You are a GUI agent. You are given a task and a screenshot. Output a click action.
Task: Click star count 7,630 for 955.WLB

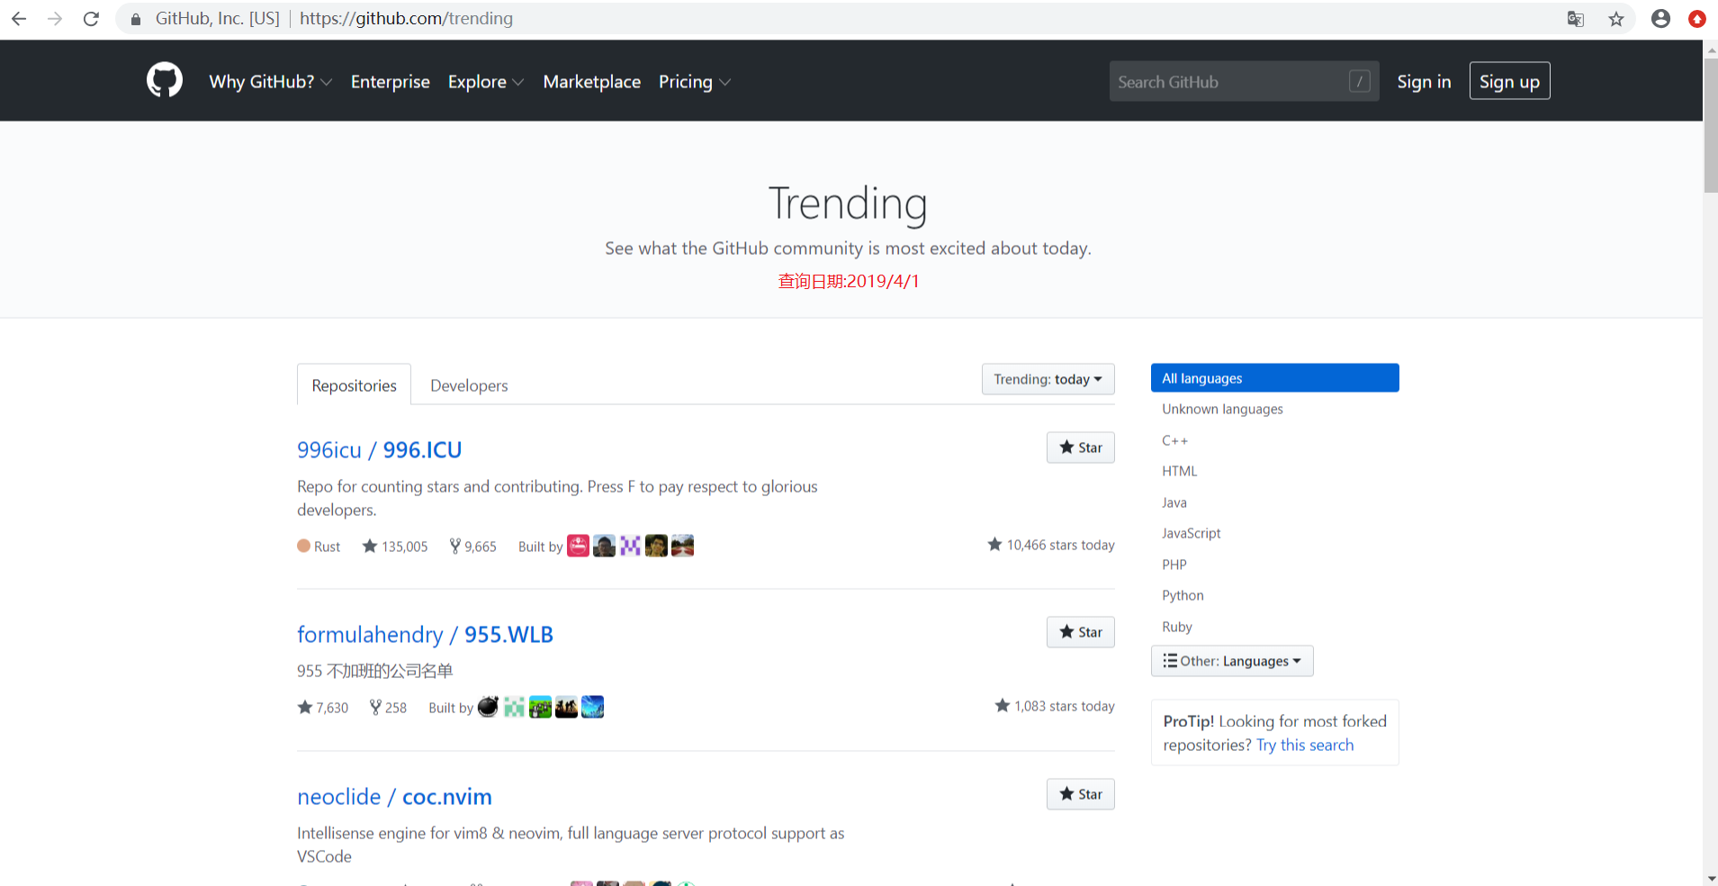click(323, 708)
